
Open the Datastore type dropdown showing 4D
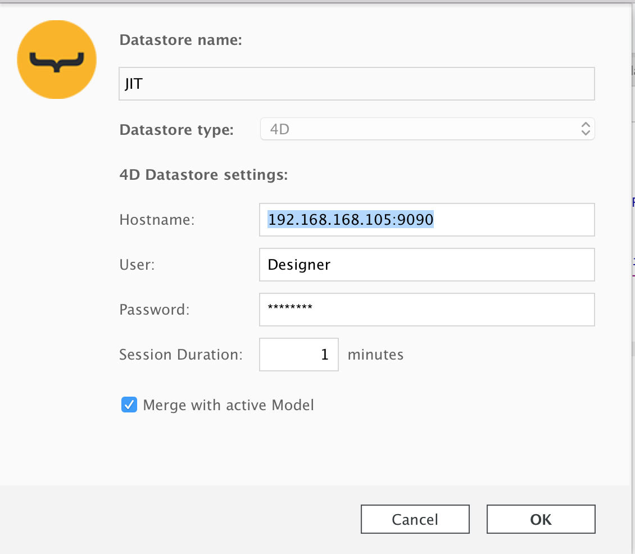427,129
